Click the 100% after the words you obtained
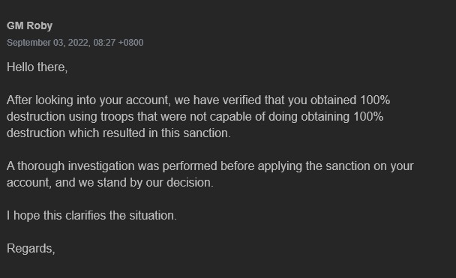Viewport: 456px width, 278px height. coord(375,100)
